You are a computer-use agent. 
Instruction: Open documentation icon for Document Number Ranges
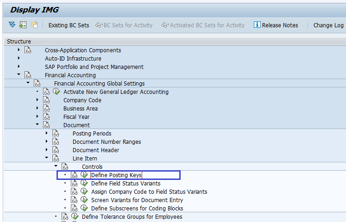(x=56, y=142)
